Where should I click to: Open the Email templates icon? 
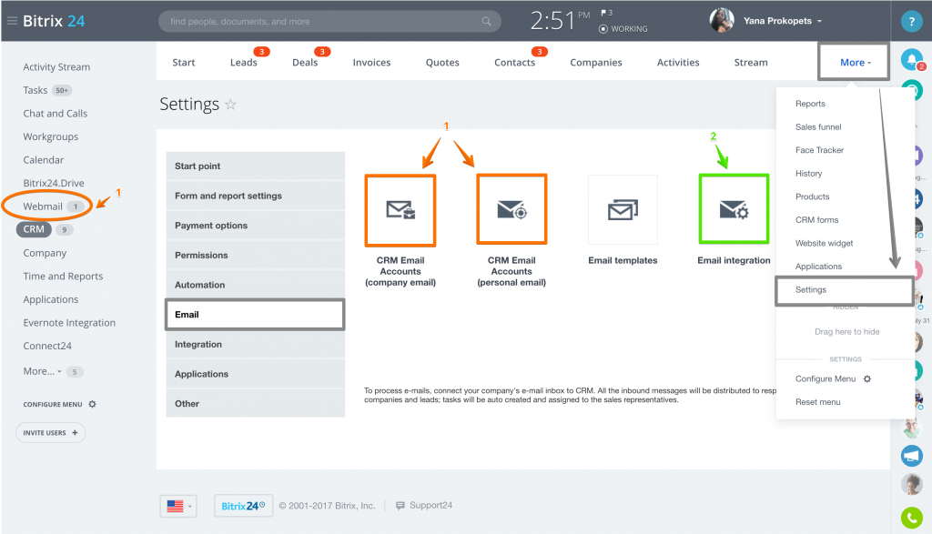pyautogui.click(x=623, y=209)
